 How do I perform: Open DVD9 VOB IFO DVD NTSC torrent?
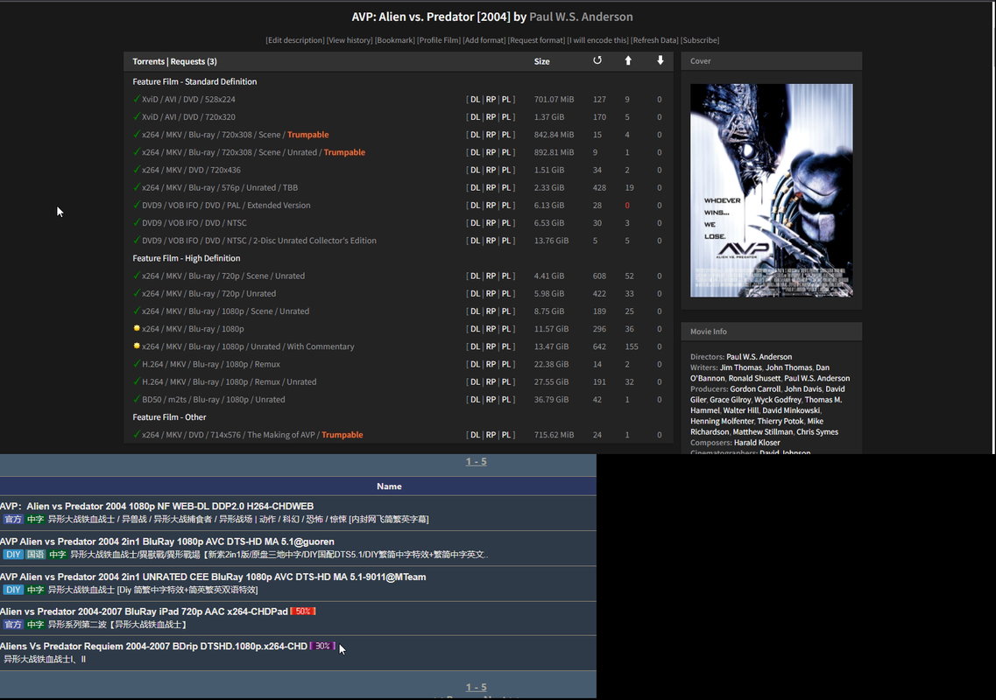(194, 223)
